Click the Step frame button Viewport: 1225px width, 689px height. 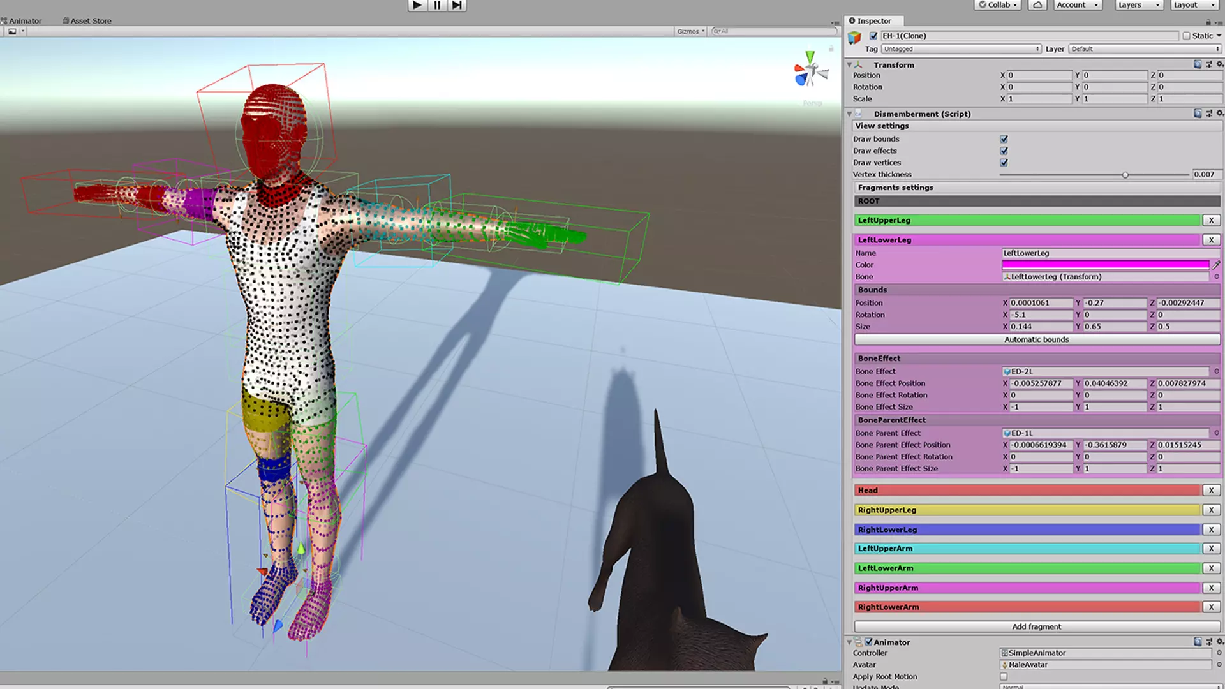click(x=457, y=5)
